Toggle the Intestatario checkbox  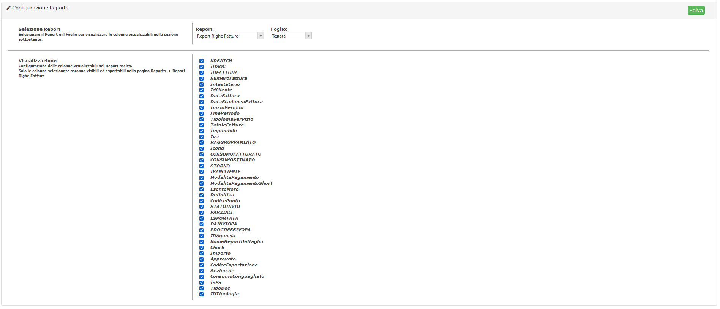click(201, 84)
